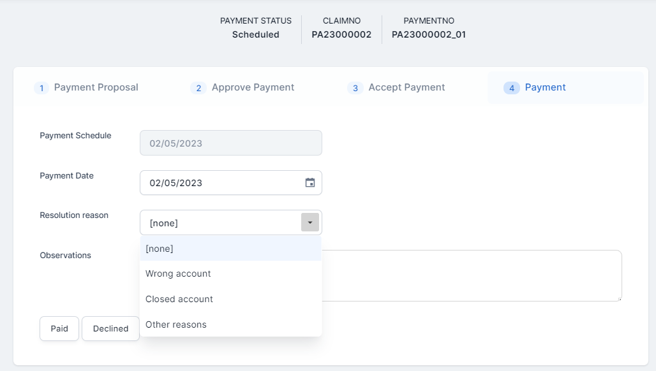
Task: Click into the Payment Date field
Action: tap(220, 183)
